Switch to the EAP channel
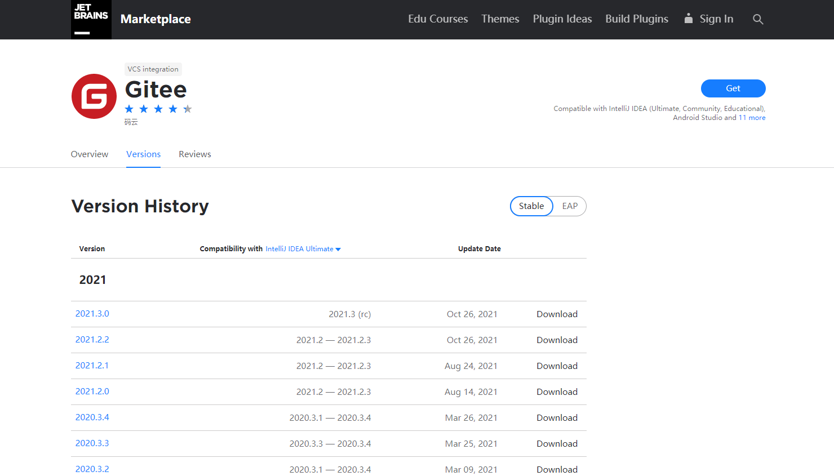 click(570, 206)
